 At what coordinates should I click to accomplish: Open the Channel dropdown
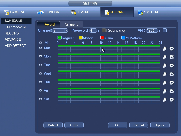point(60,30)
